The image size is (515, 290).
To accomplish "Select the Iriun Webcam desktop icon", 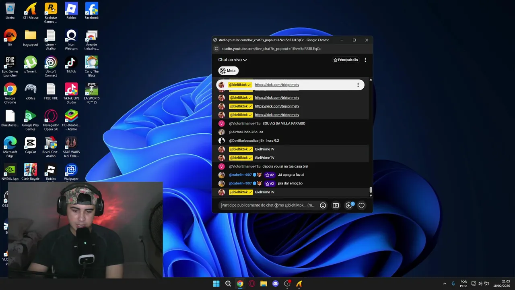I will click(x=71, y=40).
